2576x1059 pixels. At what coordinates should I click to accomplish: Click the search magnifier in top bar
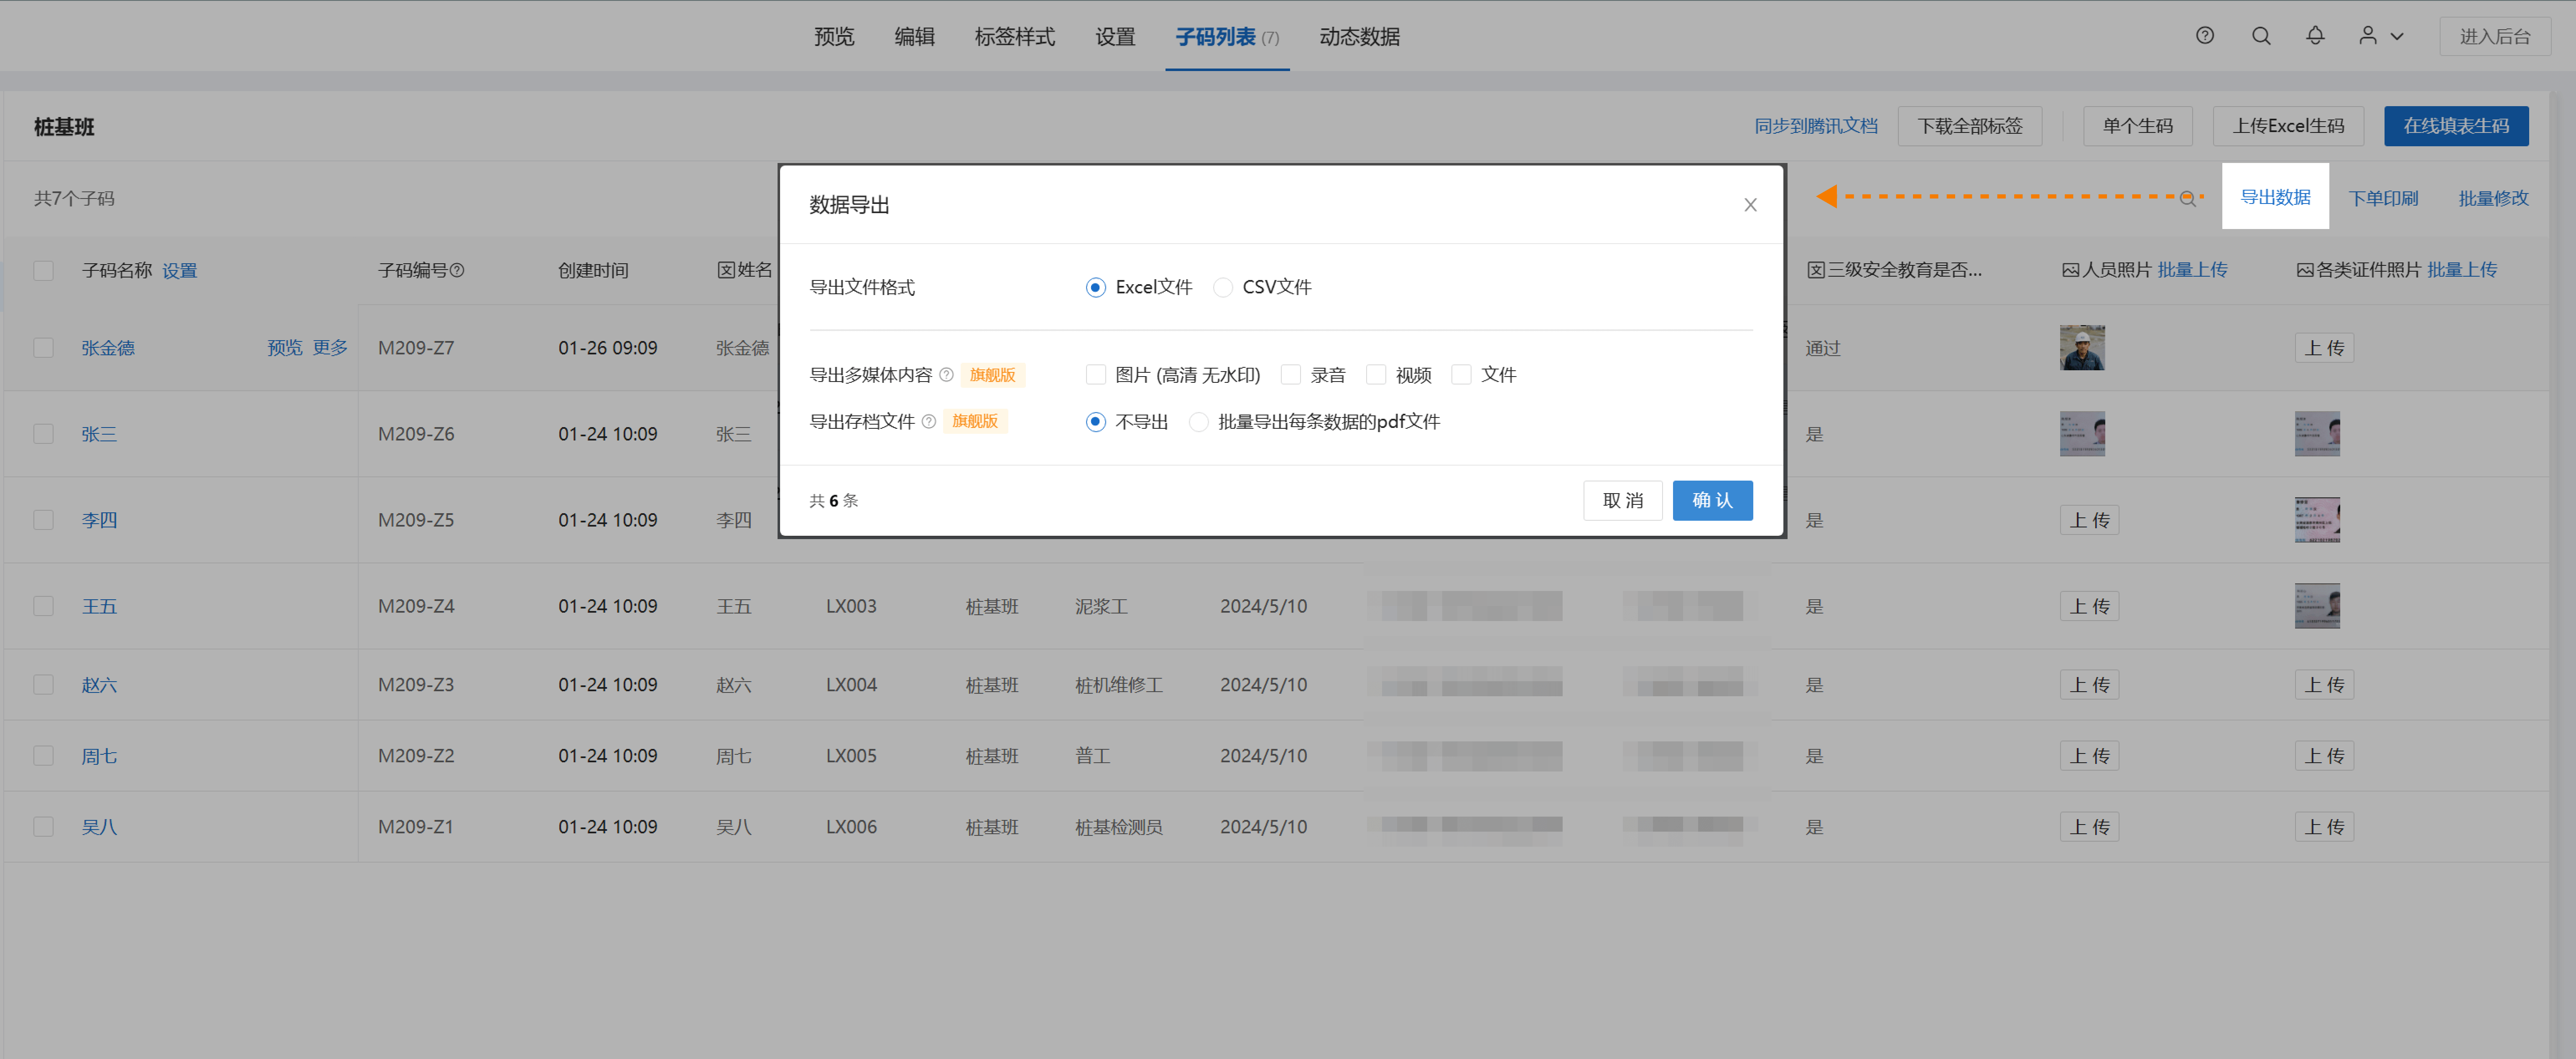pos(2260,36)
